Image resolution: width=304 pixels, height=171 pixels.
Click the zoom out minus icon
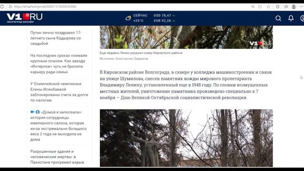click(x=260, y=7)
